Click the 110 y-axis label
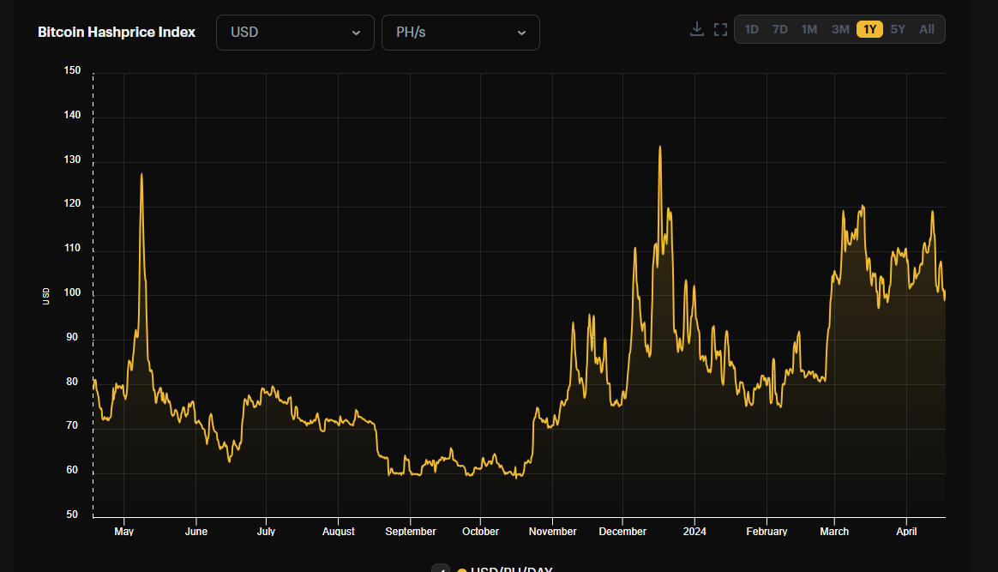This screenshot has width=998, height=572. pyautogui.click(x=73, y=248)
